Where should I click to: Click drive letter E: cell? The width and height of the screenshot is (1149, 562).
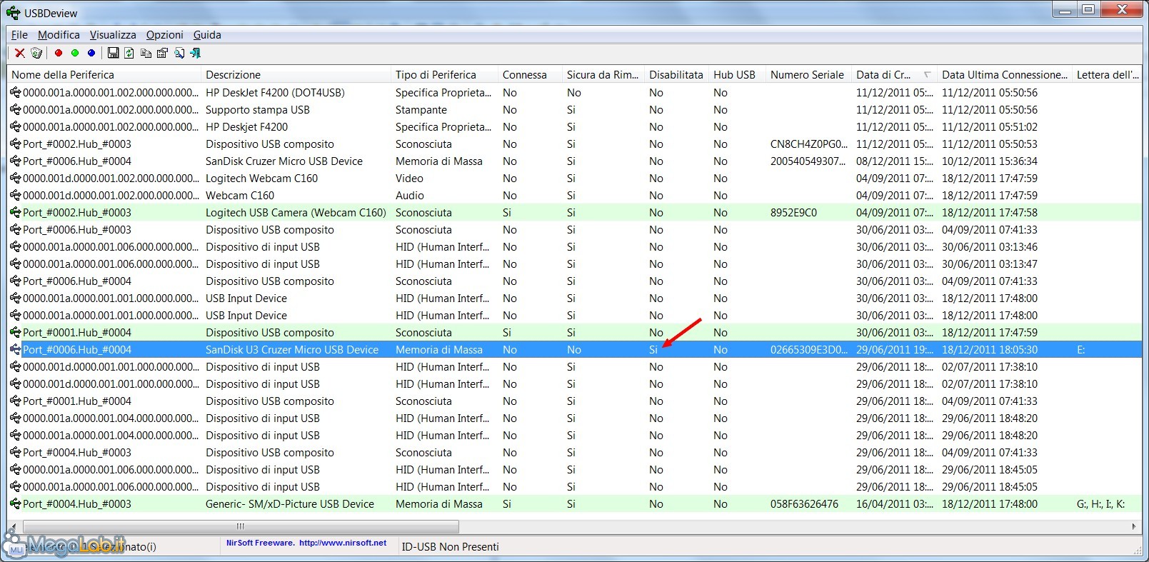1081,349
